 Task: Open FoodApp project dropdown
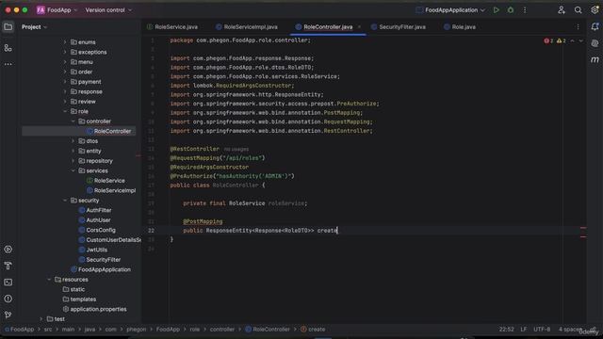(57, 10)
